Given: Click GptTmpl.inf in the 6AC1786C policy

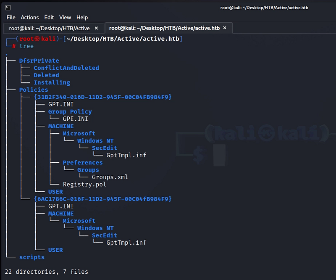Looking at the screenshot, I should tap(126, 243).
